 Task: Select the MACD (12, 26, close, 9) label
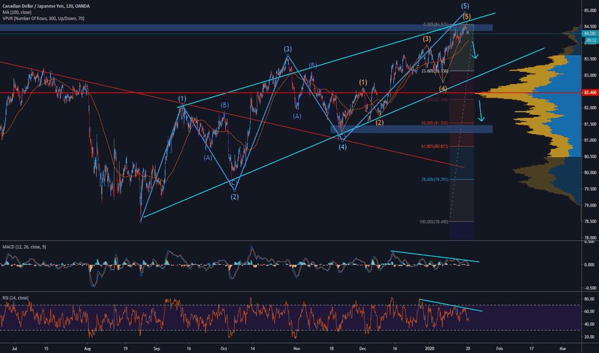(27, 246)
